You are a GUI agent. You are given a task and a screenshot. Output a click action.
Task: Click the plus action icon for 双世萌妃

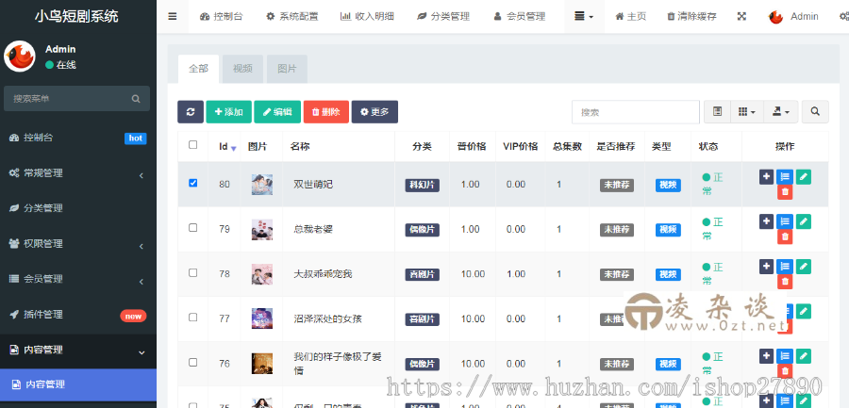(x=766, y=176)
